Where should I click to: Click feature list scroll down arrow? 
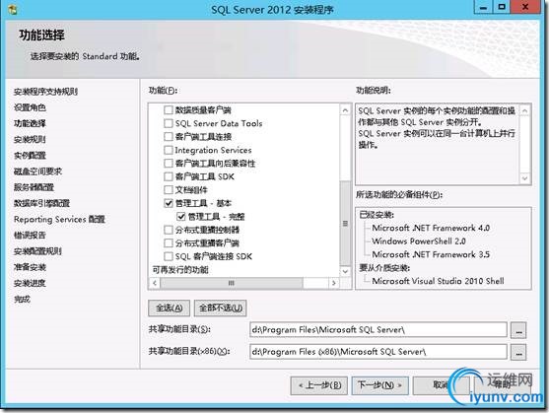pos(345,271)
